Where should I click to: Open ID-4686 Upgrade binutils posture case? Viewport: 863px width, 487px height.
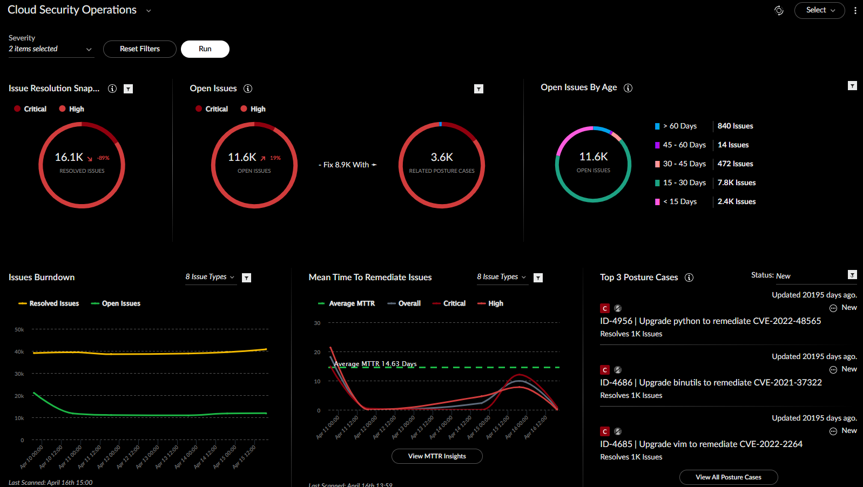click(x=711, y=383)
